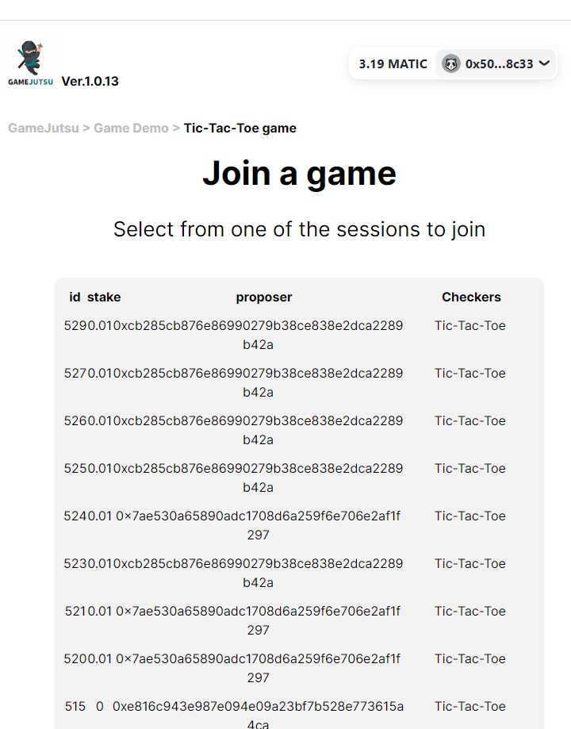Click the Ver.1.0.13 version label
The image size is (571, 729).
tap(92, 80)
